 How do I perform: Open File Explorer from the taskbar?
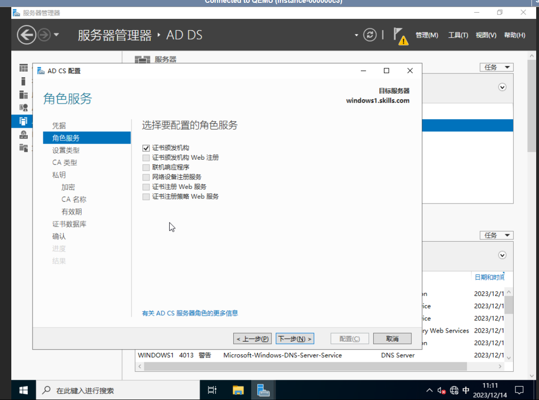click(238, 390)
